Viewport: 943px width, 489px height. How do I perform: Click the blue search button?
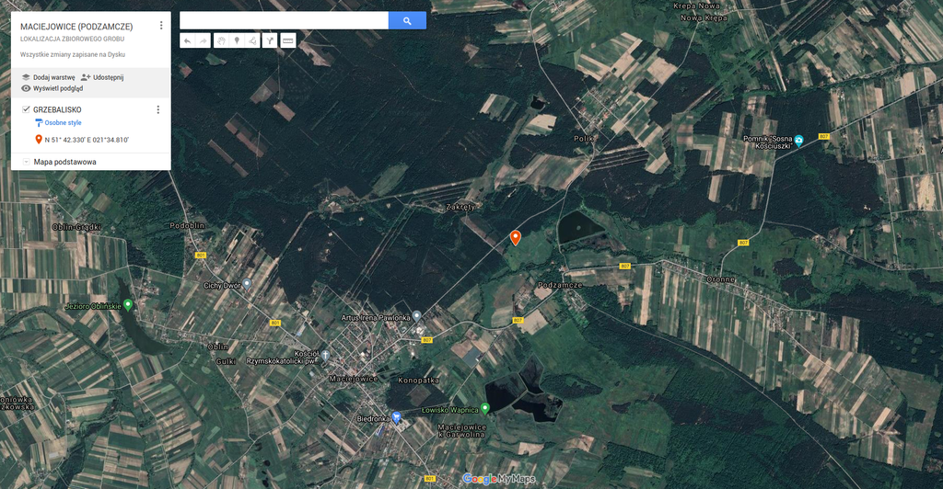tap(407, 20)
